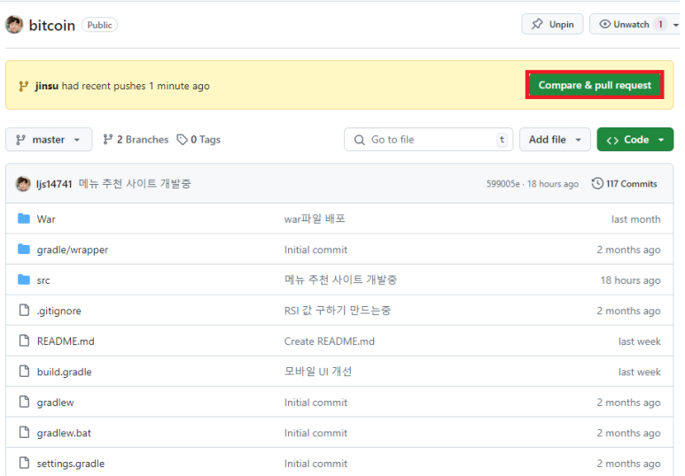This screenshot has height=476, width=685.
Task: Click the .gitignore file icon
Action: point(24,311)
